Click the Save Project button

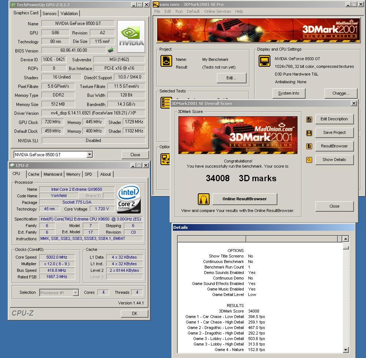334,132
